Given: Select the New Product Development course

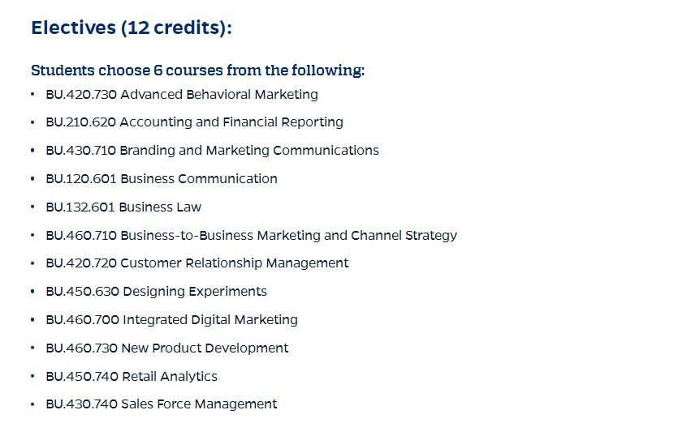Looking at the screenshot, I should [x=205, y=348].
